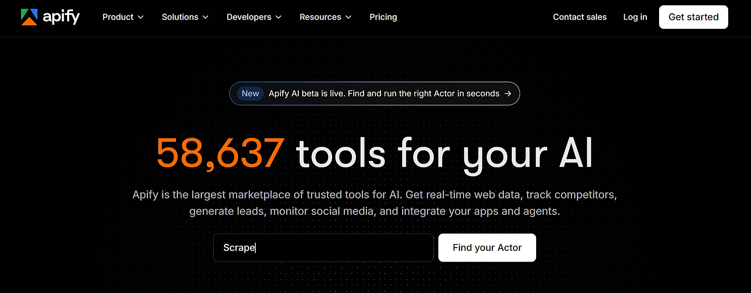Click the Contact sales link

[580, 17]
